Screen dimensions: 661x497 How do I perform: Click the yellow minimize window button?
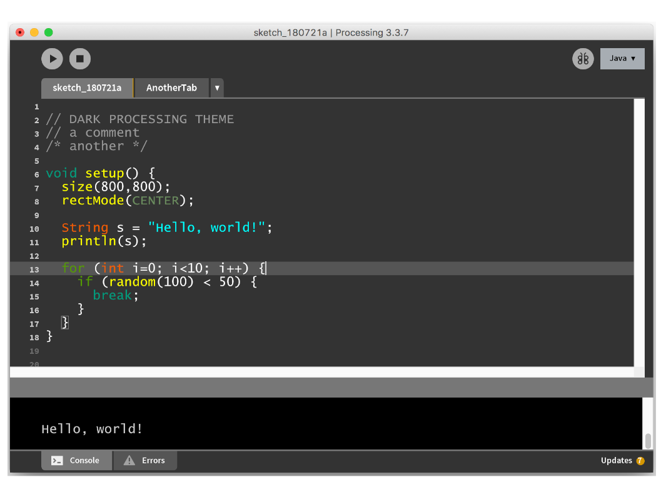coord(34,33)
